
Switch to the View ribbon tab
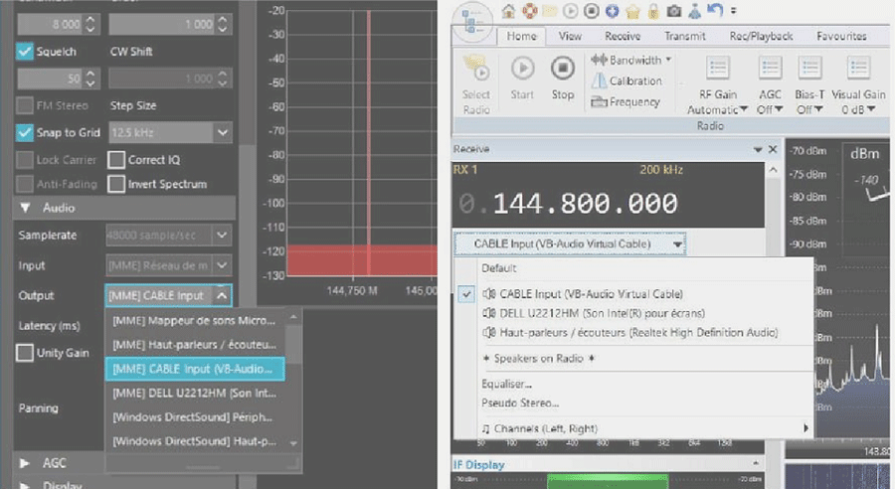pyautogui.click(x=570, y=36)
